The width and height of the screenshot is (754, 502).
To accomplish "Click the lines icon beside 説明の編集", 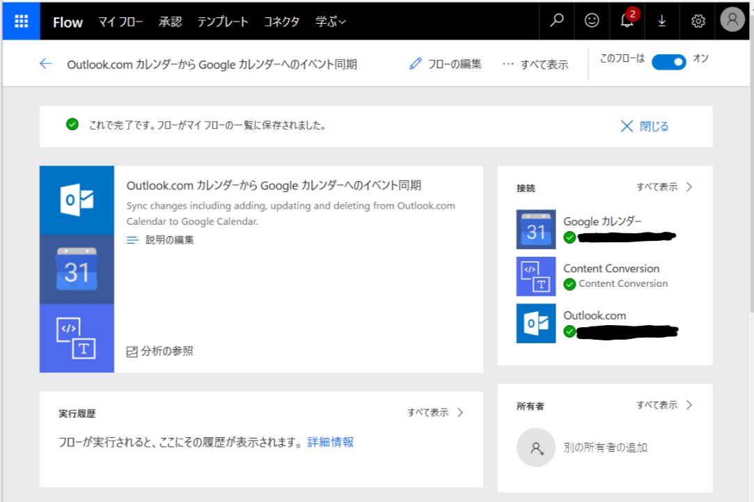I will pyautogui.click(x=133, y=240).
